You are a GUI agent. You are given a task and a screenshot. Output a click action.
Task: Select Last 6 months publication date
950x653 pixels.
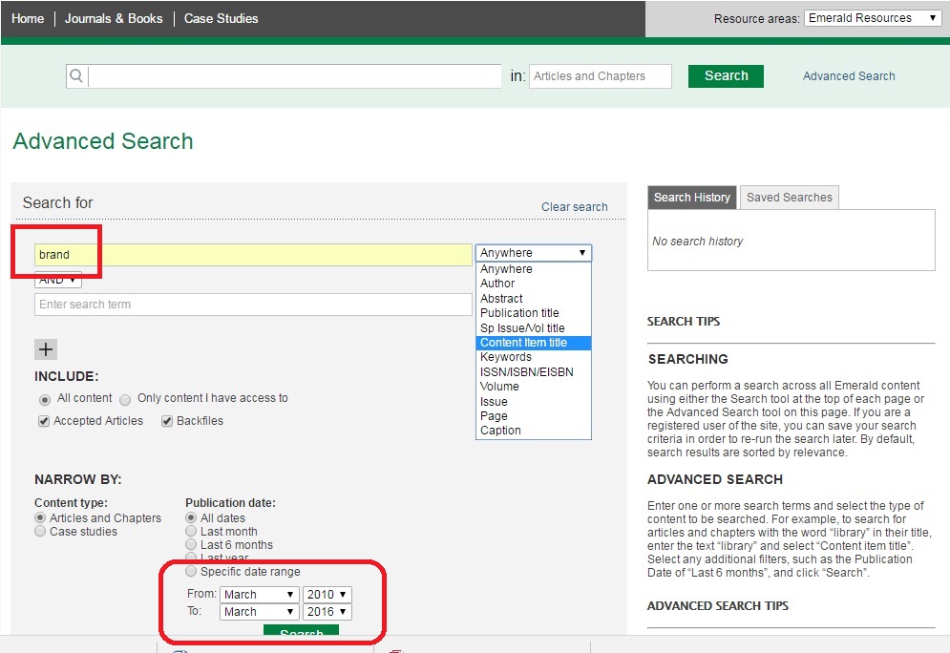point(191,544)
